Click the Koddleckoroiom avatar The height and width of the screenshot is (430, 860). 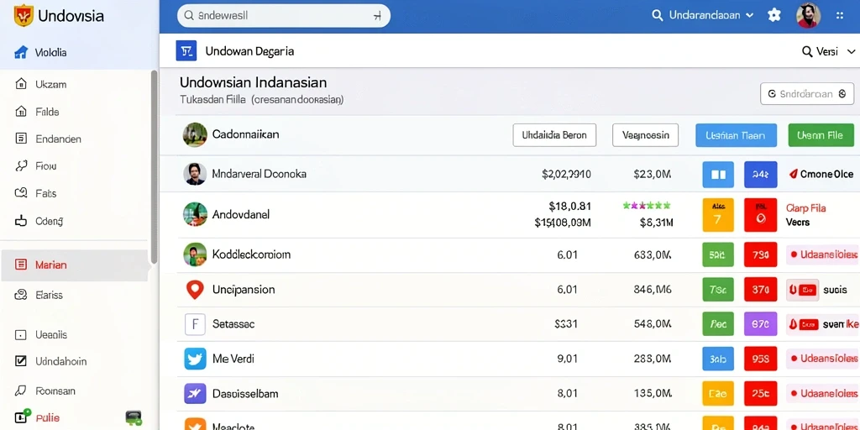(195, 254)
